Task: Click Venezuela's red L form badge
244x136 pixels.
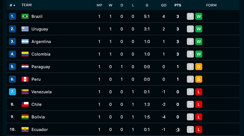Action: 199,92
